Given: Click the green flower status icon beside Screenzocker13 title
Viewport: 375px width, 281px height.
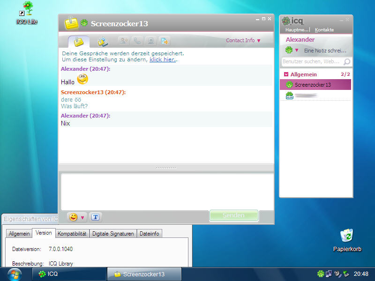Looking at the screenshot, I should coord(84,23).
